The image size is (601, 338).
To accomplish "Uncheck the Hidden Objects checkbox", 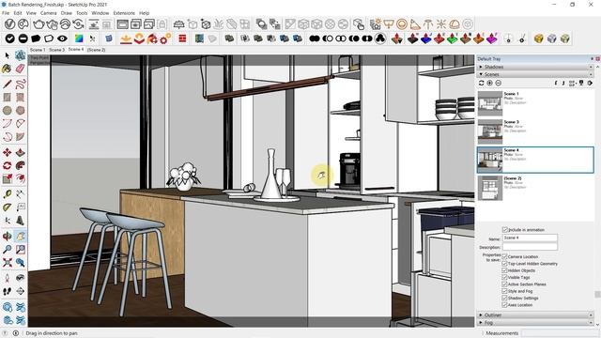I will 505,270.
